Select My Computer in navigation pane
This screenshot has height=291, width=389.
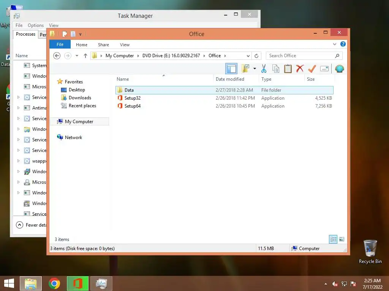coord(79,122)
